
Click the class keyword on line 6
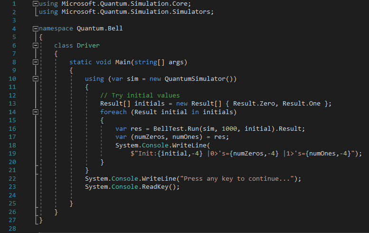click(x=64, y=46)
